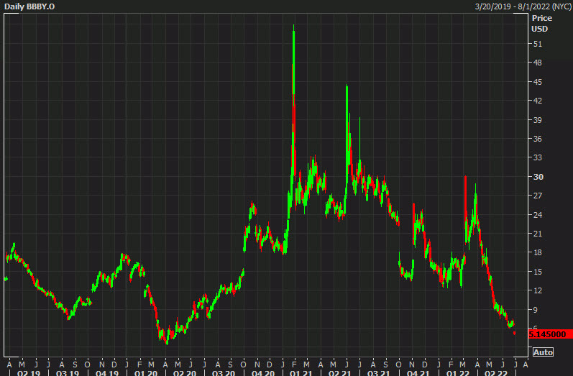The width and height of the screenshot is (573, 376).
Task: Select the Q3 19 quarter label
Action: point(68,373)
